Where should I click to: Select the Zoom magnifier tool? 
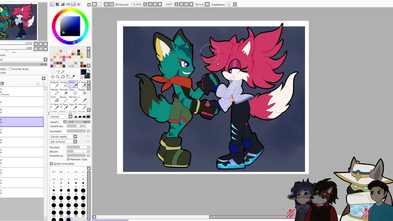pyautogui.click(x=58, y=77)
